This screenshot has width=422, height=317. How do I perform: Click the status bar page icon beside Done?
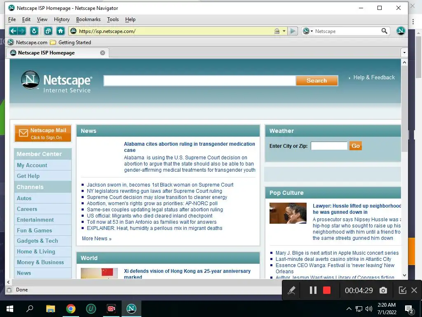[9, 290]
